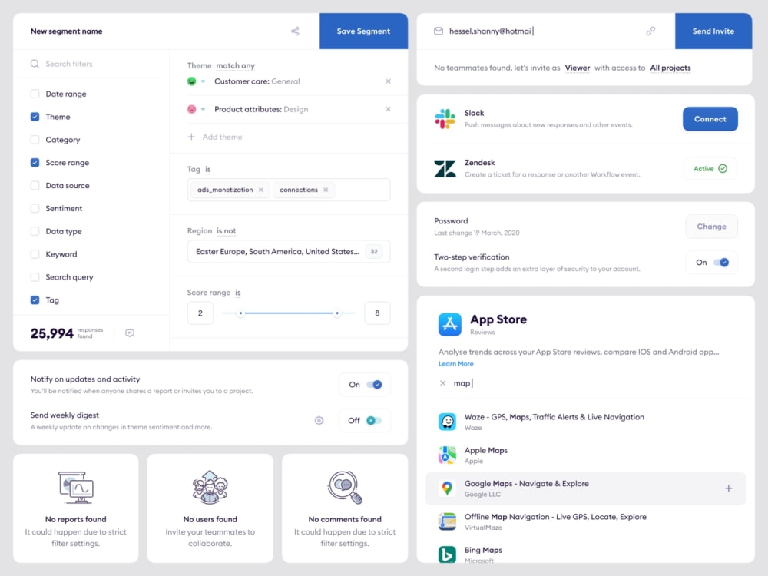Open sentiment dropdown arrow for Customer care

point(203,81)
